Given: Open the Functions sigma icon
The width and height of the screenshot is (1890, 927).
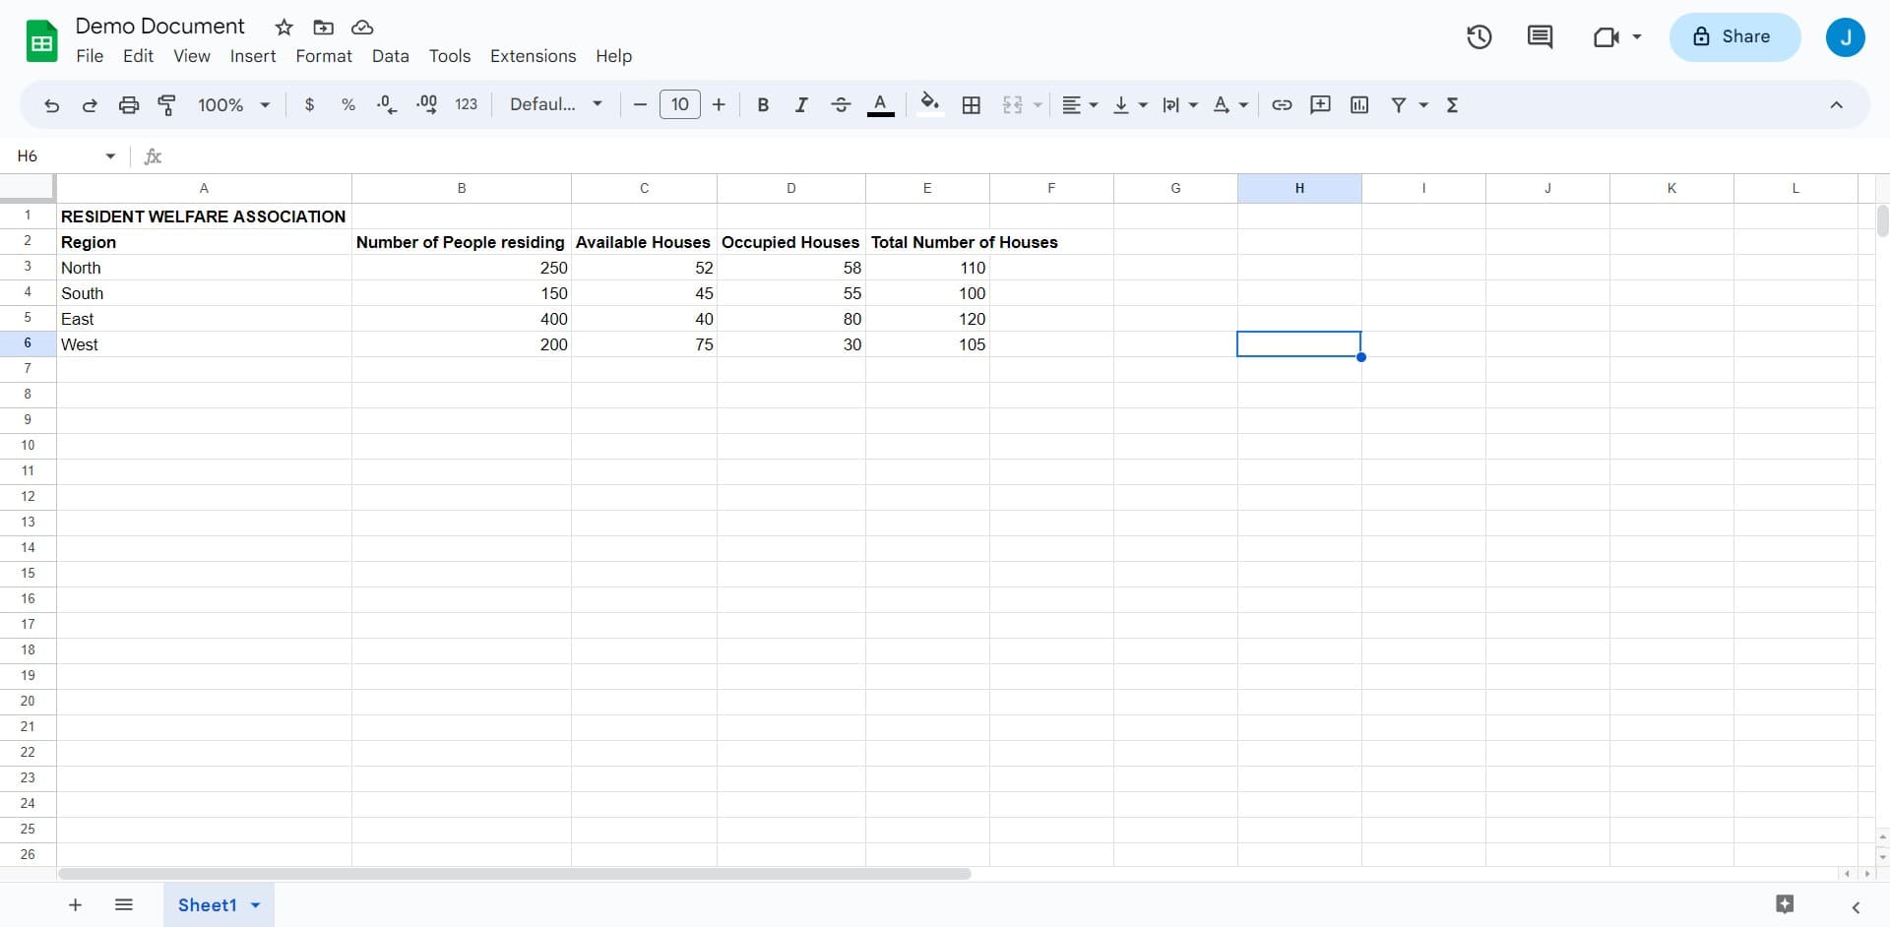Looking at the screenshot, I should 1452,105.
